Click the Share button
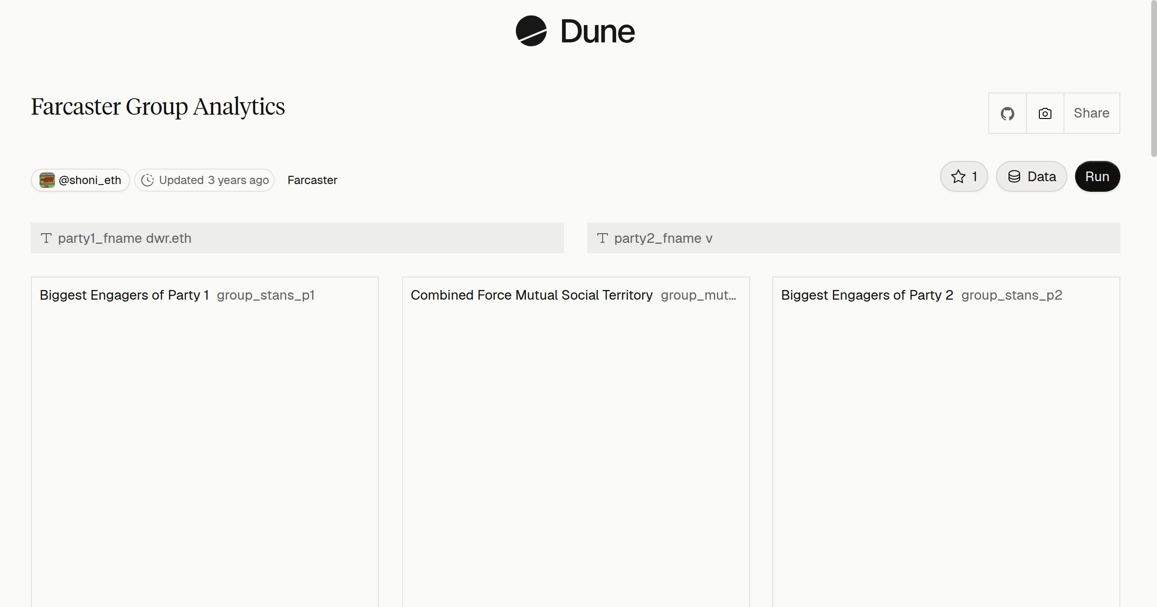This screenshot has width=1157, height=607. (1091, 113)
